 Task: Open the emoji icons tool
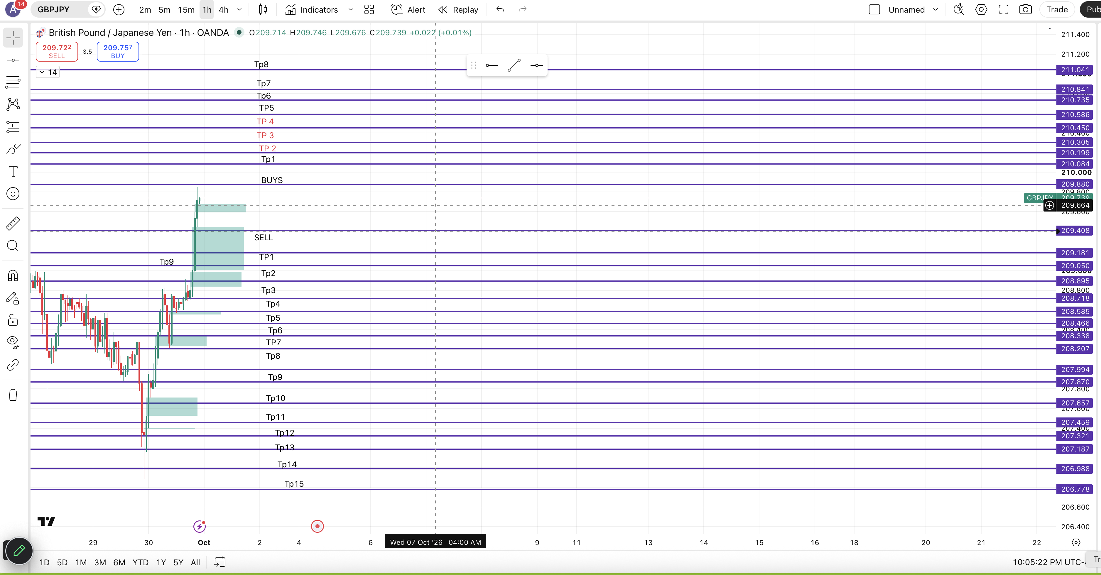[13, 194]
